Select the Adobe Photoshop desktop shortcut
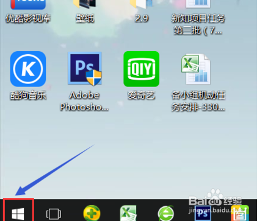 pyautogui.click(x=85, y=68)
